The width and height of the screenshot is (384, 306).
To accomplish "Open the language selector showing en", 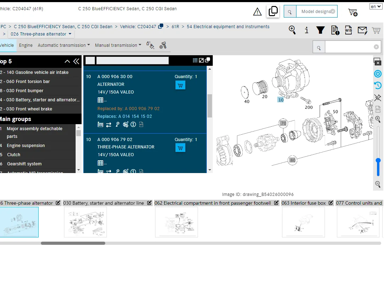I will pyautogui.click(x=376, y=6).
